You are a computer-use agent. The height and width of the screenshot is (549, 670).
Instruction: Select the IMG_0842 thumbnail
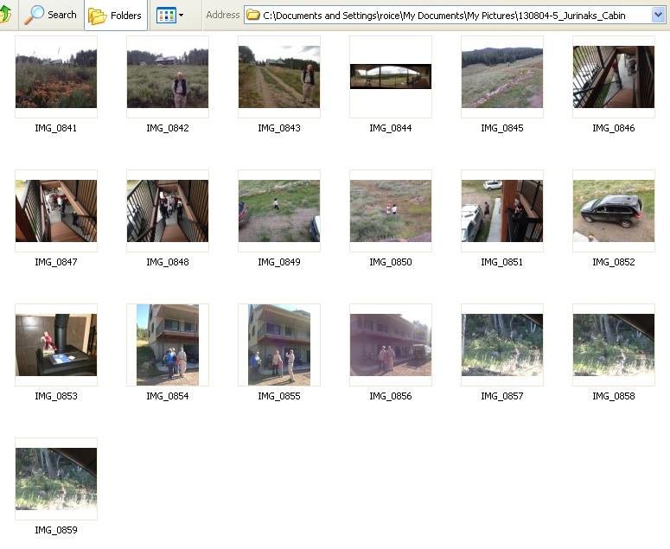pos(168,77)
